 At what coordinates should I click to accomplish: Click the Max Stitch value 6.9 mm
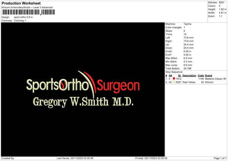[188, 58]
